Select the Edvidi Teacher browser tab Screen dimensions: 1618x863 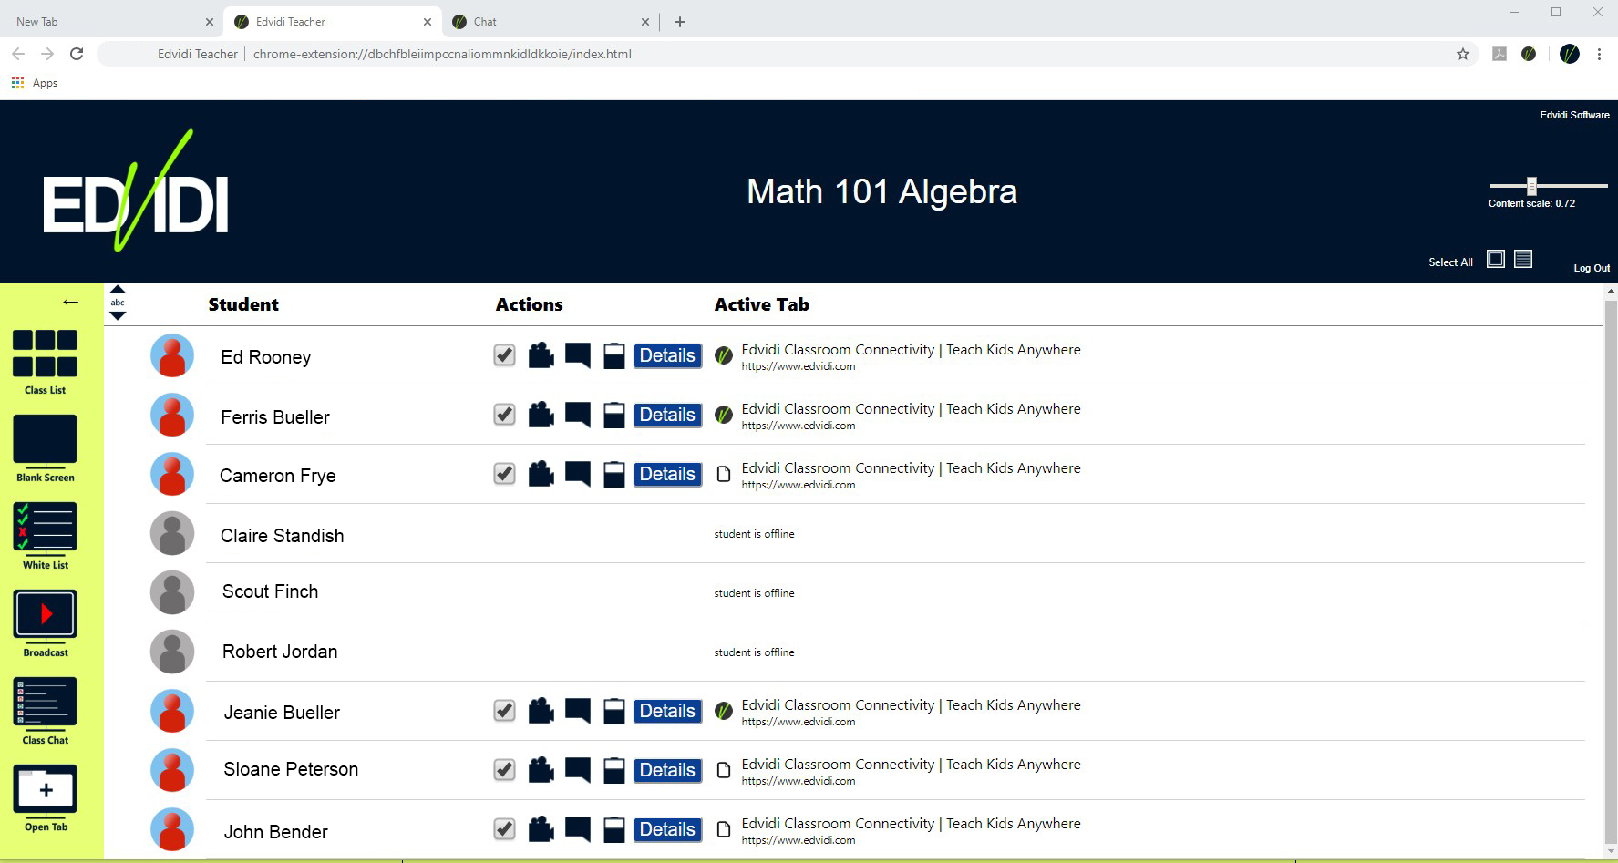(x=332, y=22)
